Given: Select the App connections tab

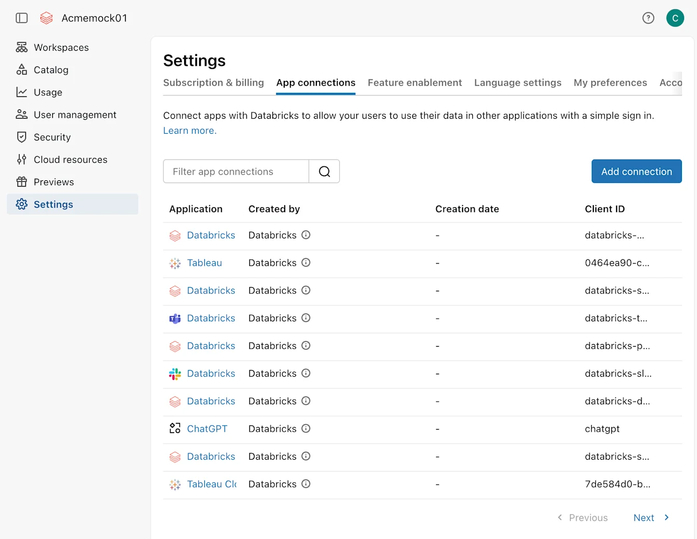Looking at the screenshot, I should pyautogui.click(x=316, y=83).
